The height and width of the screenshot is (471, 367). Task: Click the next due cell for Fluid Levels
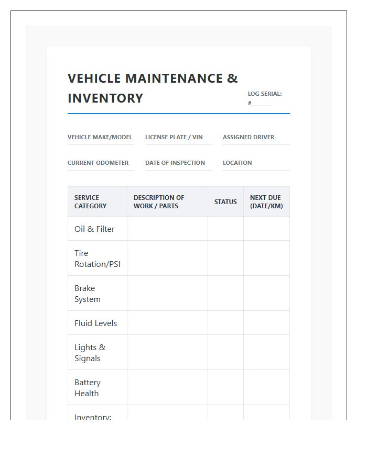click(266, 323)
